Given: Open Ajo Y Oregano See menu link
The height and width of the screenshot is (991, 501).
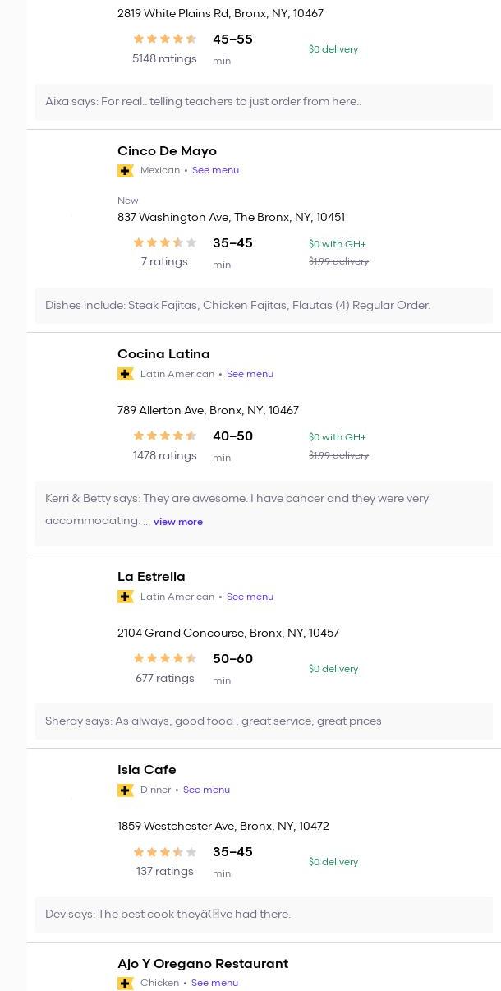Looking at the screenshot, I should pos(214,983).
